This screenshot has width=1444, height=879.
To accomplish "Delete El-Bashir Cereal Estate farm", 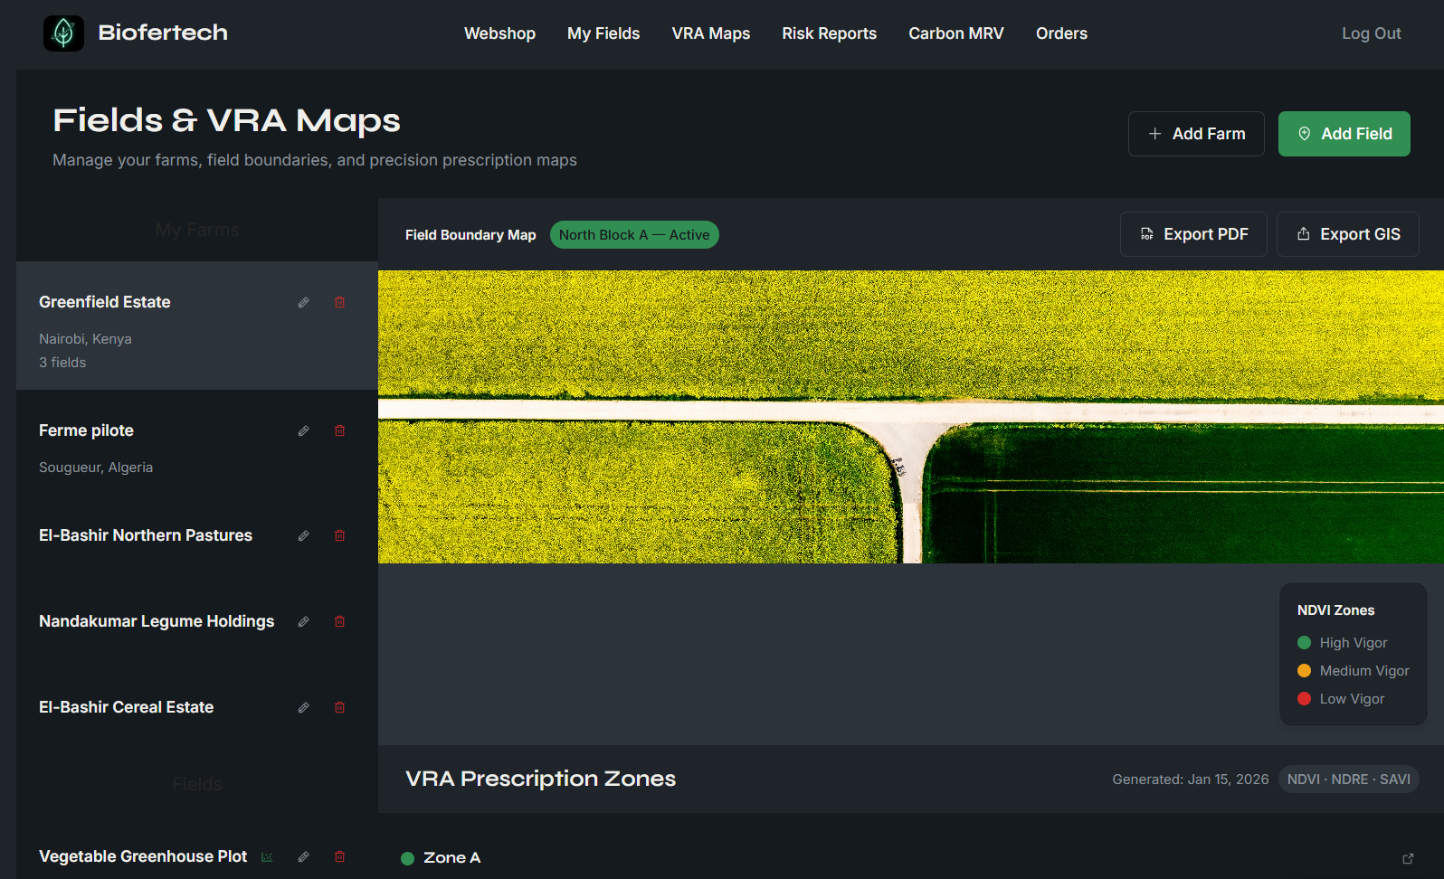I will [340, 708].
